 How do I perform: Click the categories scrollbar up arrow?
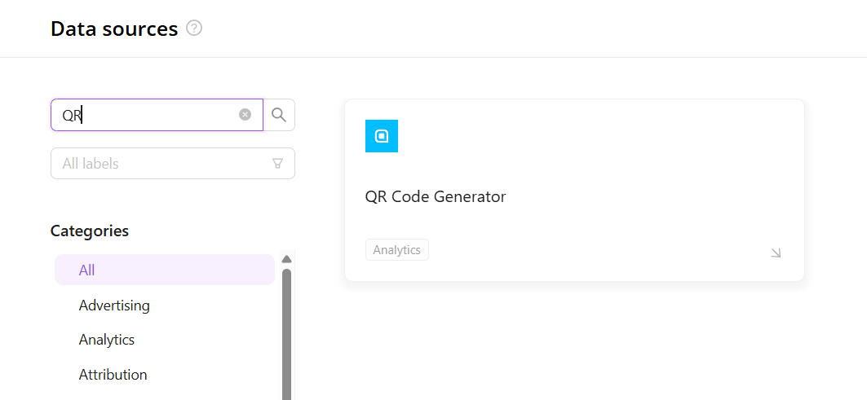tap(286, 259)
